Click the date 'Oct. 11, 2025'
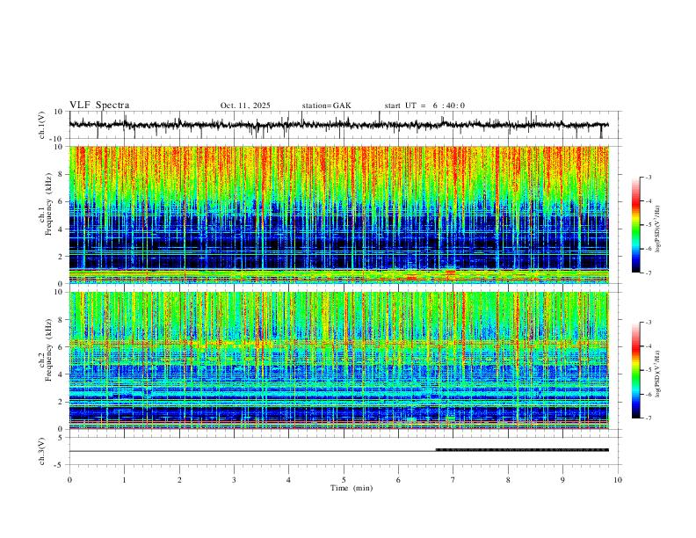 [x=245, y=105]
